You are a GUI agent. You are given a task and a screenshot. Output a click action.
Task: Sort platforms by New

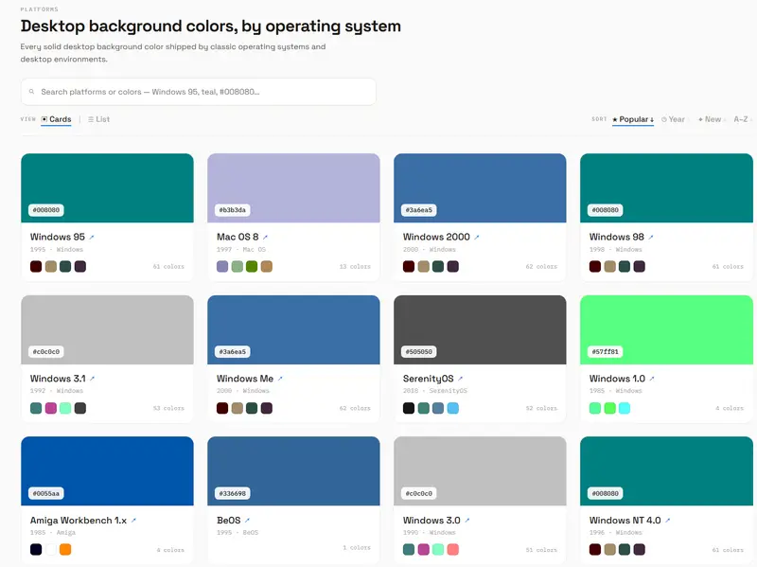[x=710, y=119]
